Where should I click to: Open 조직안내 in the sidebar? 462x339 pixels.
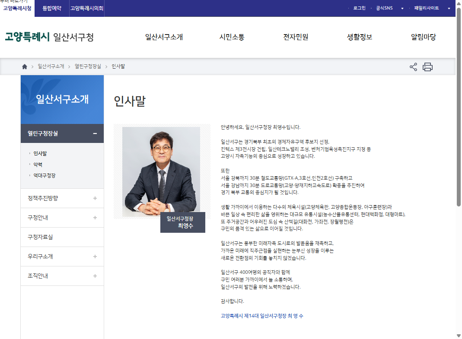pyautogui.click(x=62, y=276)
